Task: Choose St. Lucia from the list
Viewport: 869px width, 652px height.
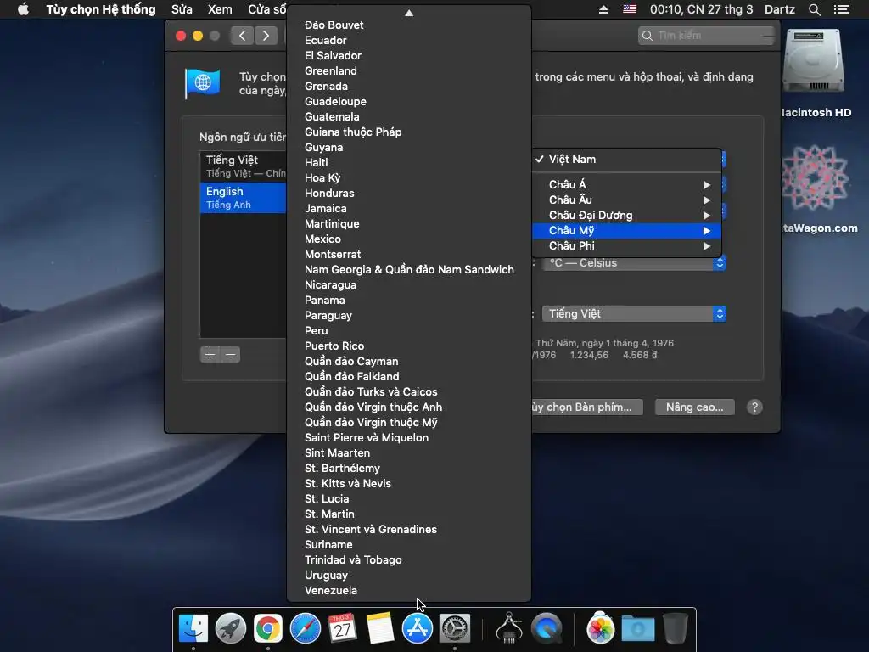Action: 409,499
